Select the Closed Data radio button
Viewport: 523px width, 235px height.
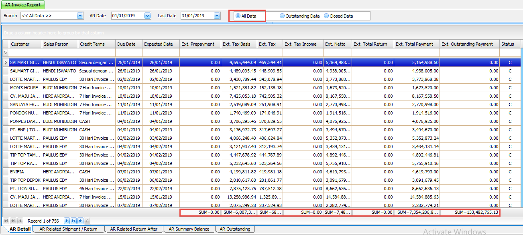point(326,16)
